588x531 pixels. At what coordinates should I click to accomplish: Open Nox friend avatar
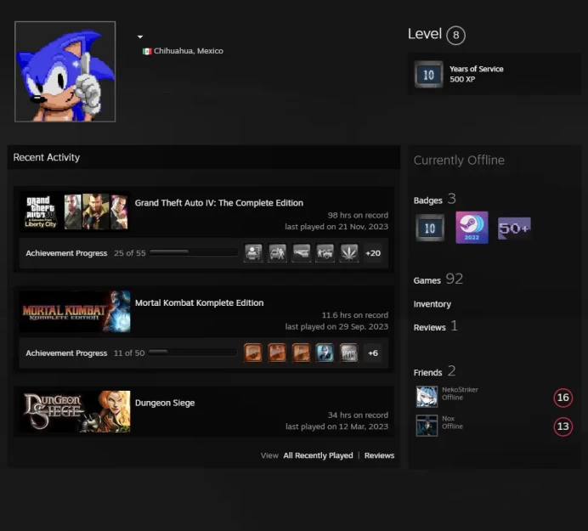click(427, 426)
